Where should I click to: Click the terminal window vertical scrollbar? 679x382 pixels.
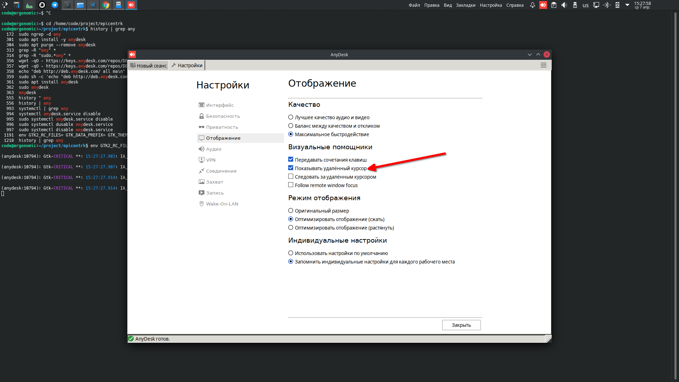click(x=675, y=196)
